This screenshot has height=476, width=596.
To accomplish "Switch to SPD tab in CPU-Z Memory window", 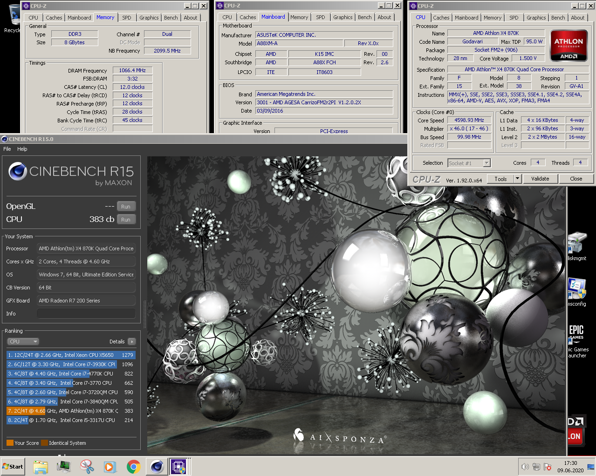I will pos(127,18).
